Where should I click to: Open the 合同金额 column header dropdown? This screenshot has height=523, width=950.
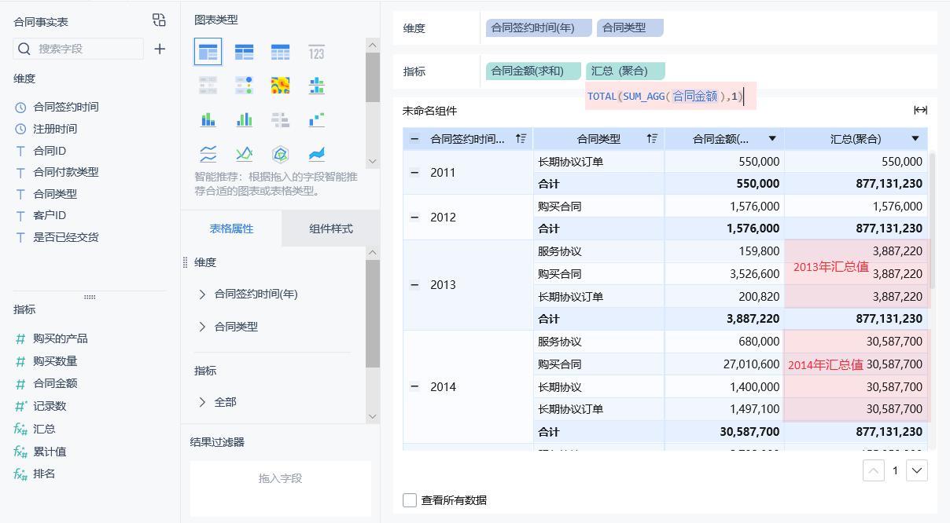772,139
